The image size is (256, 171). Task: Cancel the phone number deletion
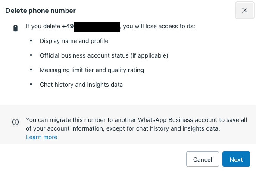click(x=203, y=159)
